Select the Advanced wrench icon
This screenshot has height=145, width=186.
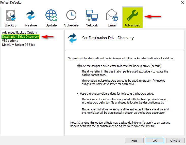pyautogui.click(x=132, y=15)
